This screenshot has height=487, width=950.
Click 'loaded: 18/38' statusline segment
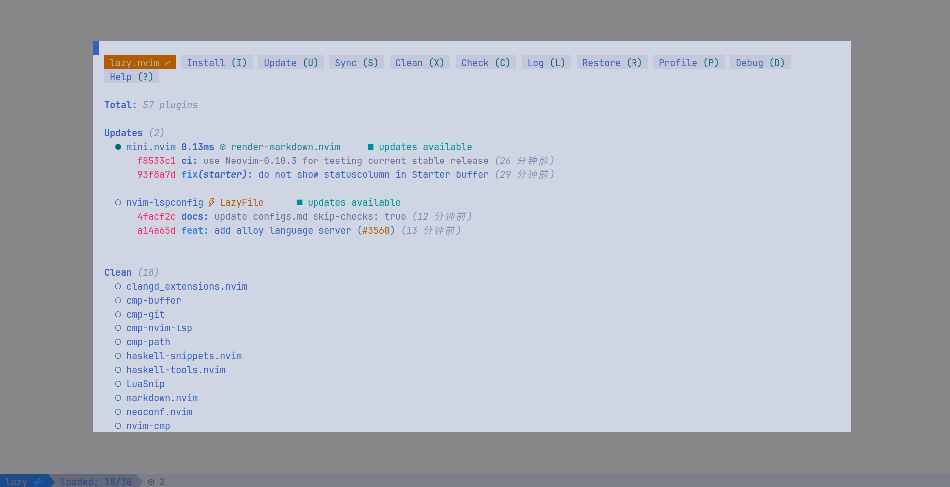(96, 482)
